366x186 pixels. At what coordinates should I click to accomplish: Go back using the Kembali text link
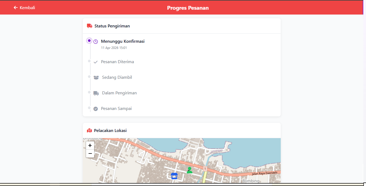[x=27, y=8]
